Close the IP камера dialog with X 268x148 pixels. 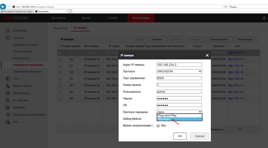[207, 55]
